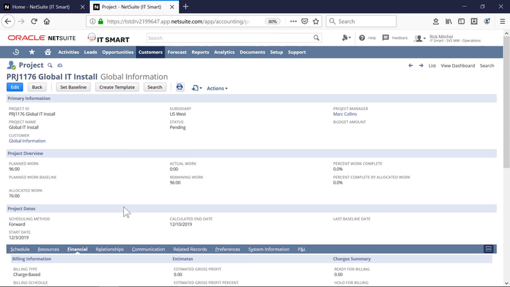Screen dimensions: 510x287
Task: Open the Customers menu
Action: coord(150,52)
